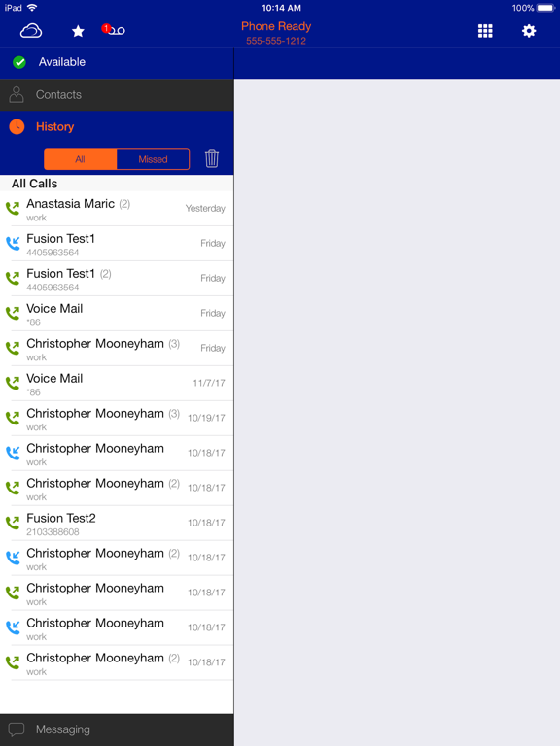
Task: Select Voice Mail 11/7/17 entry
Action: (x=117, y=383)
